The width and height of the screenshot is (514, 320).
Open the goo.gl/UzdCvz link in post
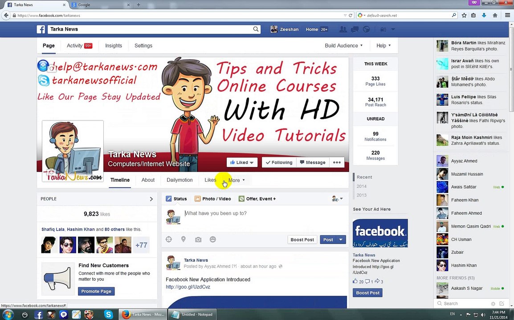[188, 287]
